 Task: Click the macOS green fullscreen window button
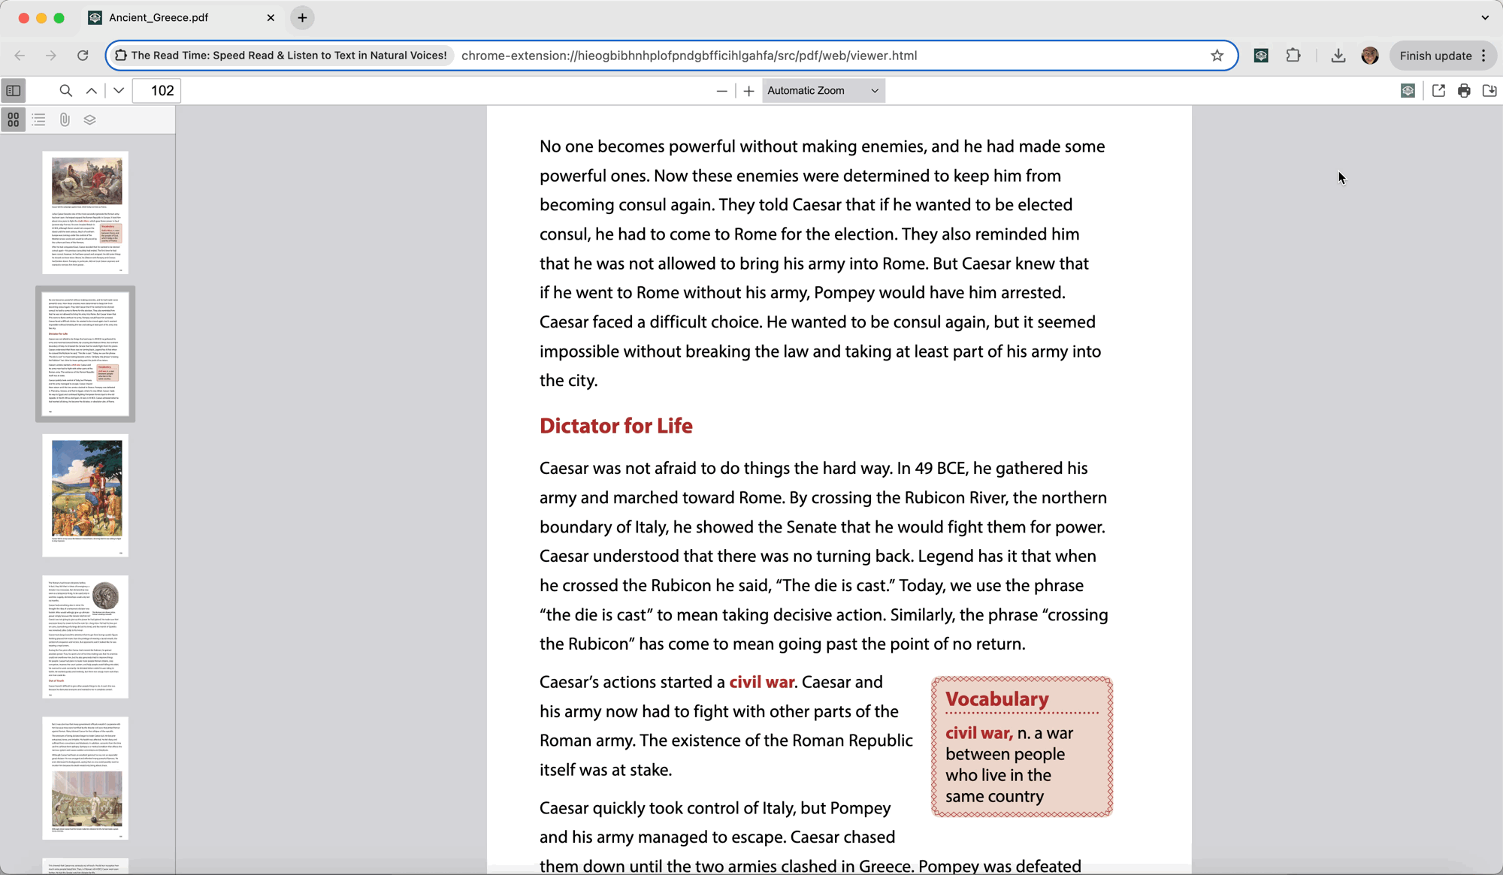pyautogui.click(x=59, y=17)
